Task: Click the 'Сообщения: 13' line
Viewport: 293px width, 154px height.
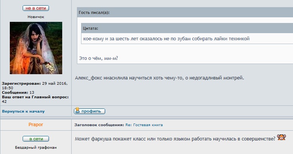Action: tap(18, 92)
